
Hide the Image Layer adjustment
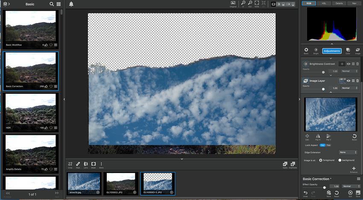(348, 80)
